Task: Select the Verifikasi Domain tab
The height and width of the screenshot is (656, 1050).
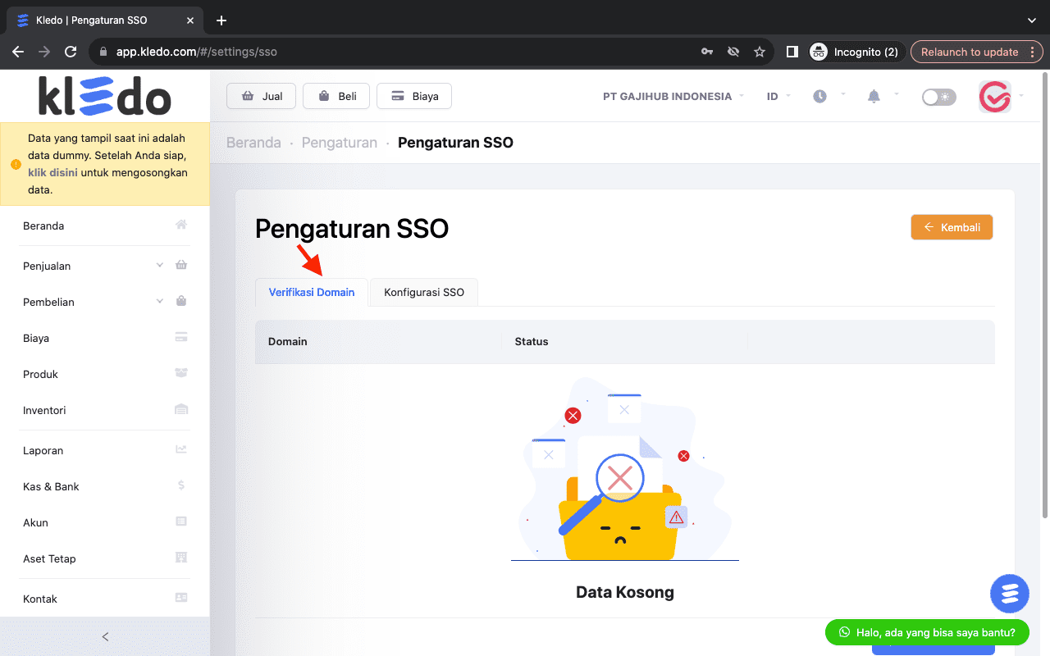Action: pos(311,292)
